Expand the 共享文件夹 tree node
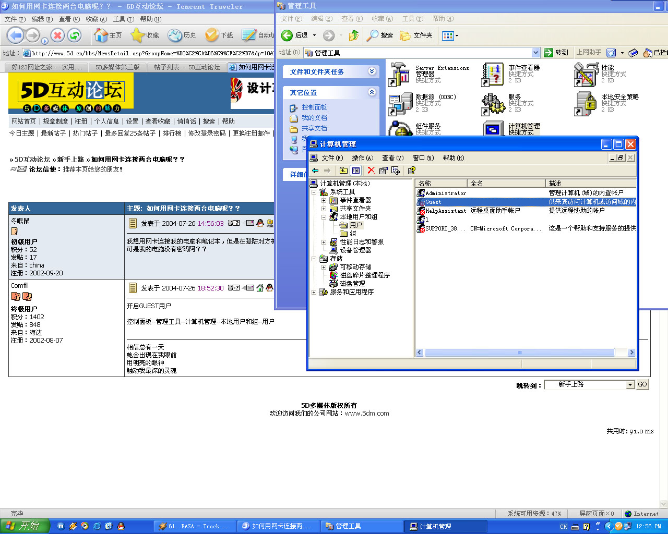Viewport: 668px width, 534px height. click(x=324, y=209)
